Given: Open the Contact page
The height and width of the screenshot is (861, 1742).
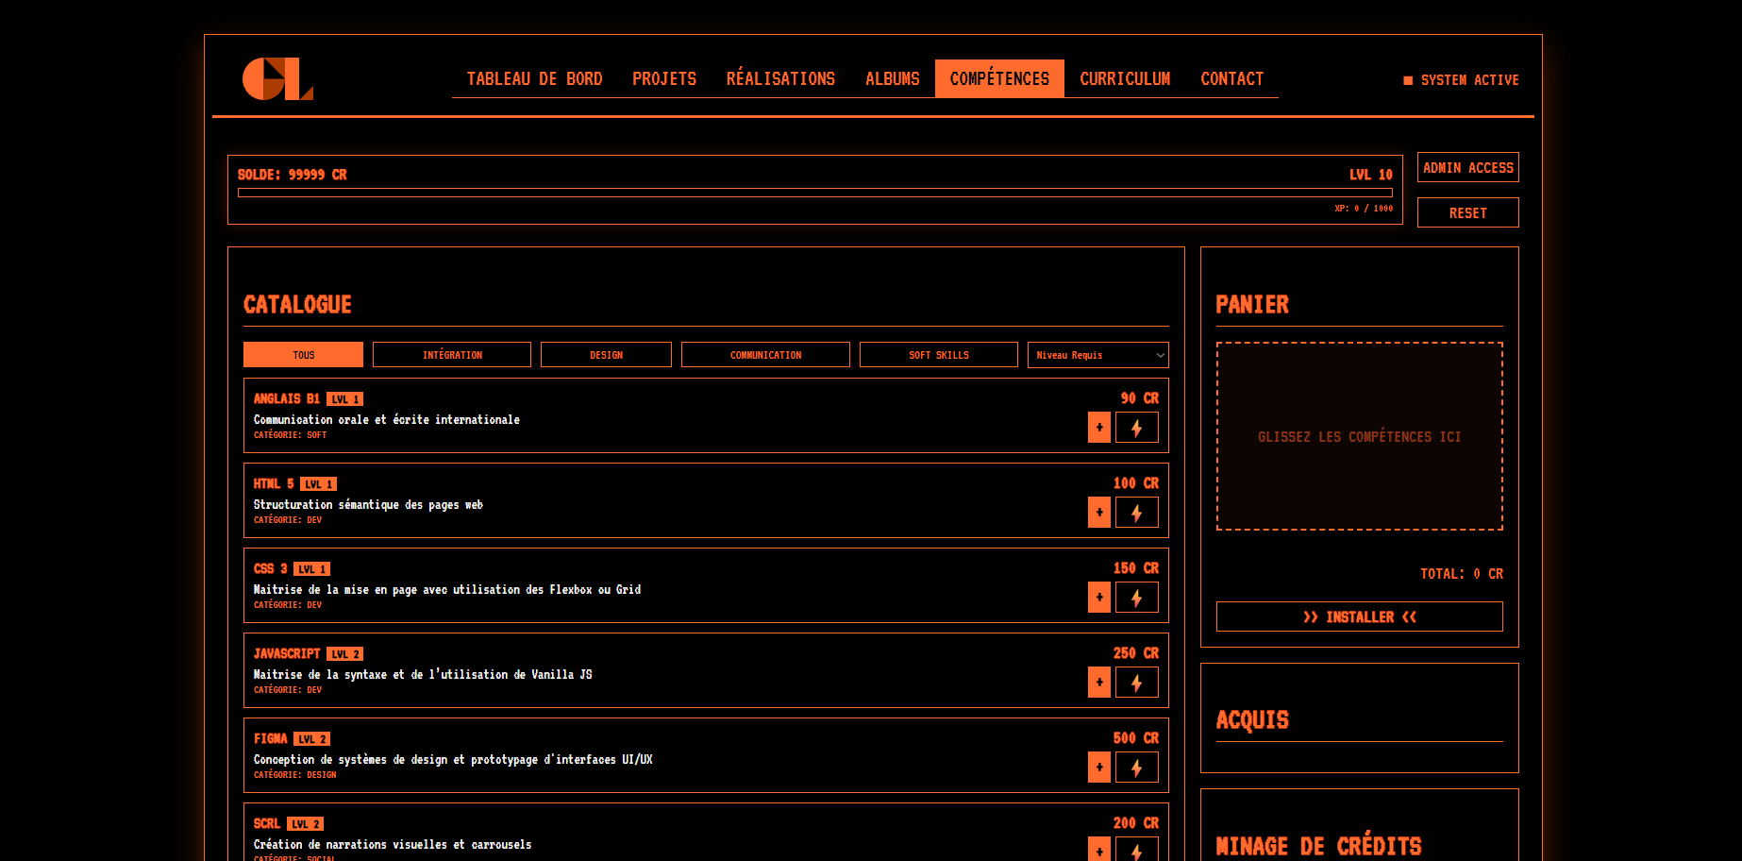Looking at the screenshot, I should point(1231,78).
